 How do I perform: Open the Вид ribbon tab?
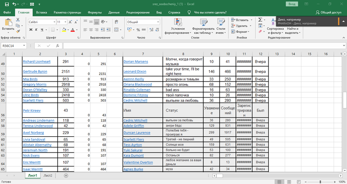159,13
